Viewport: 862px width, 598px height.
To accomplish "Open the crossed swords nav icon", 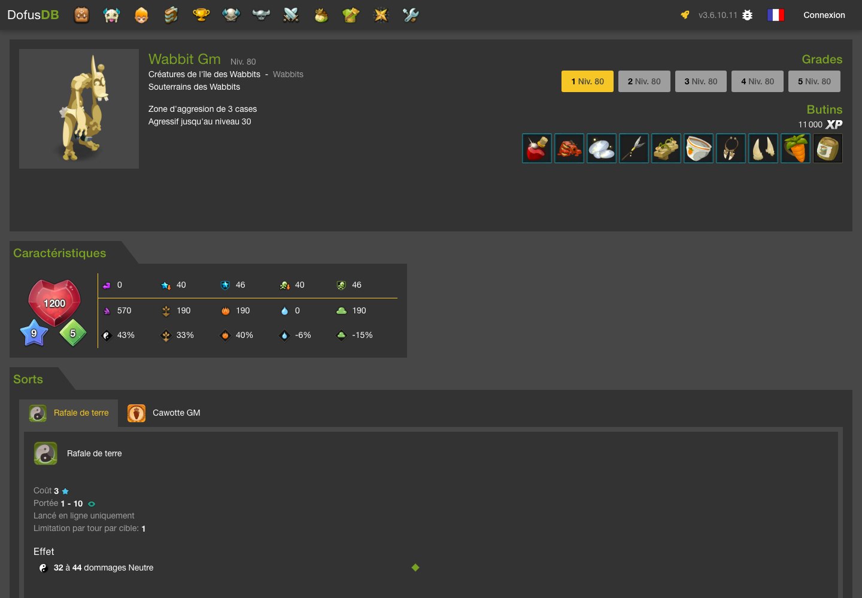I will pyautogui.click(x=291, y=15).
